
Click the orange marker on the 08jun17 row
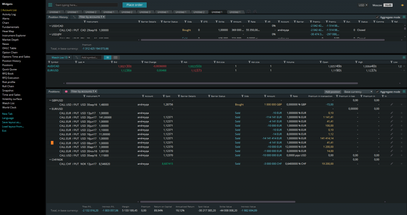(52, 143)
